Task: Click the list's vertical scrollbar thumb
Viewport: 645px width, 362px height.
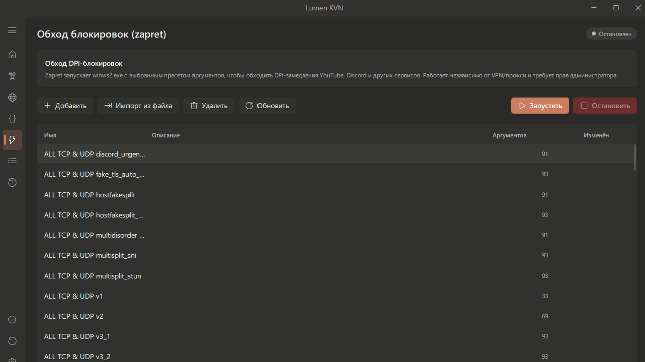Action: point(635,158)
